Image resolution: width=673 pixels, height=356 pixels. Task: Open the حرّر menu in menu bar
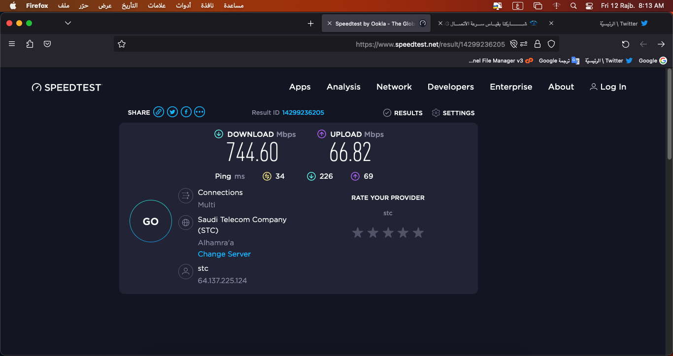[x=84, y=6]
